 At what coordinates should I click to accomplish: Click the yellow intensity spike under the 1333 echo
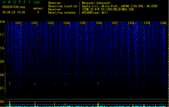coord(54,105)
